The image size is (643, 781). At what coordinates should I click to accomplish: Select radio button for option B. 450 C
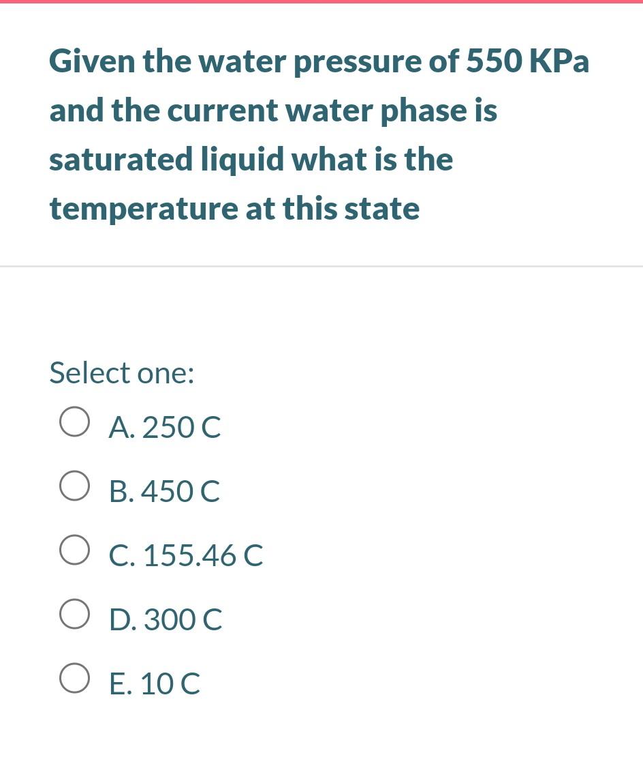[x=74, y=484]
